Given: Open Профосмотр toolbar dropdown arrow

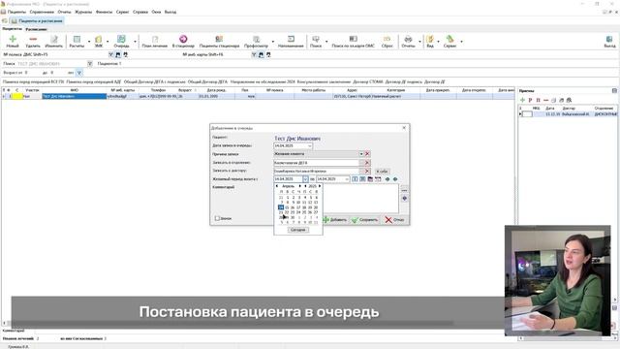Looking at the screenshot, I should [x=272, y=42].
